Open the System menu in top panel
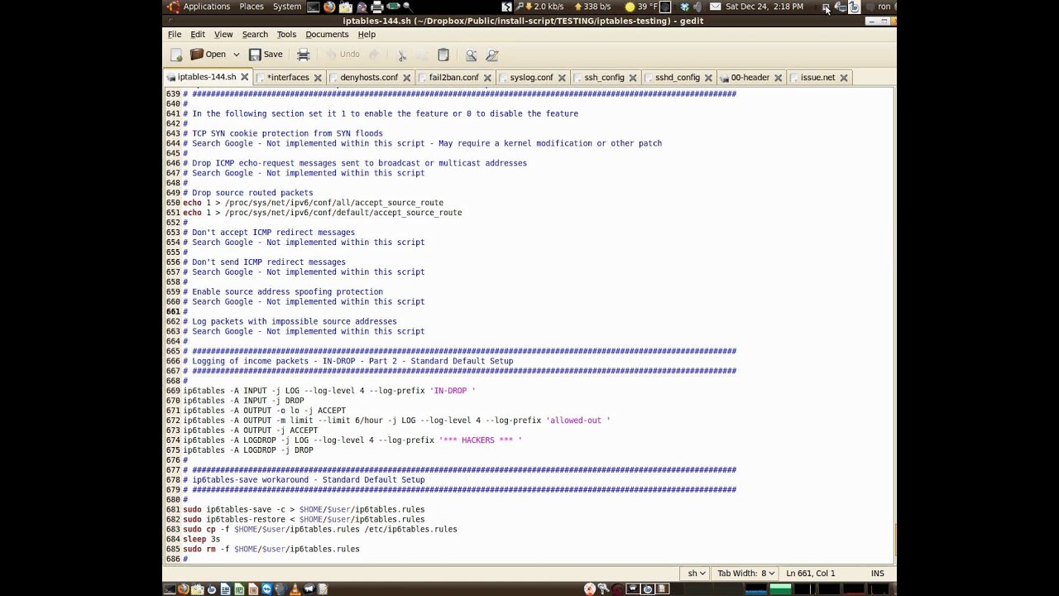This screenshot has height=596, width=1059. (x=287, y=7)
